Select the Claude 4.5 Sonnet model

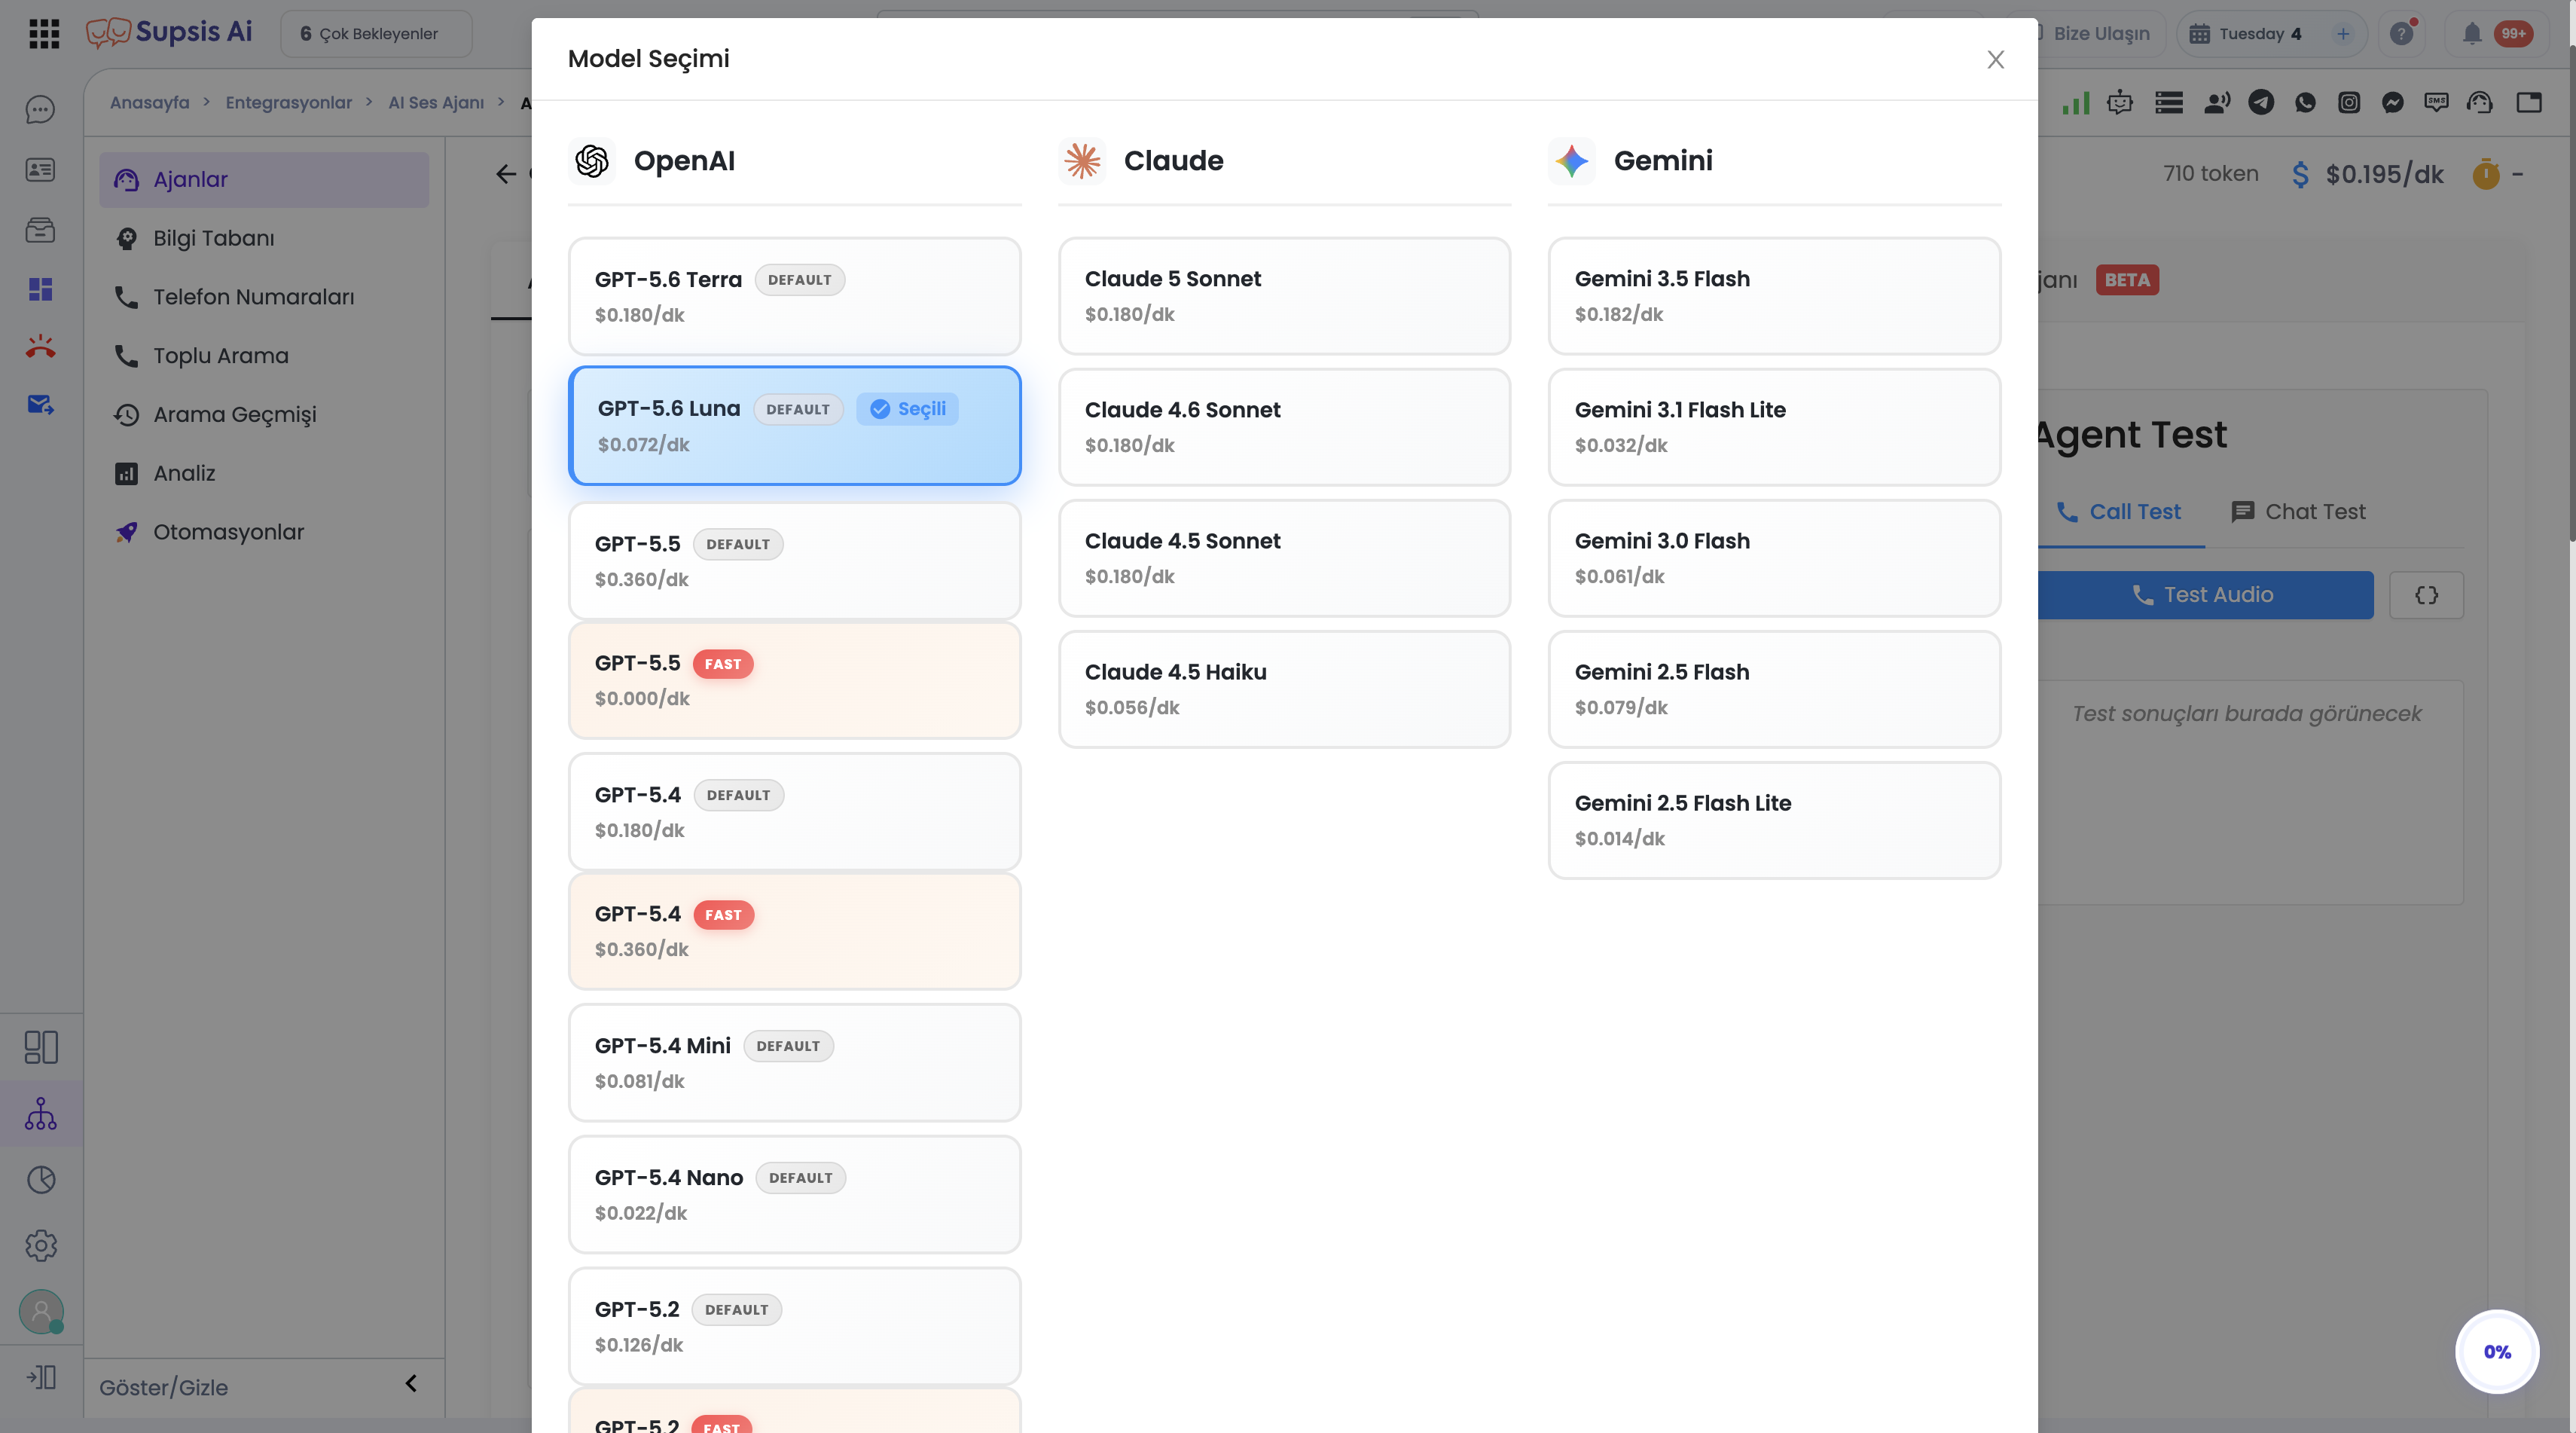(x=1284, y=558)
